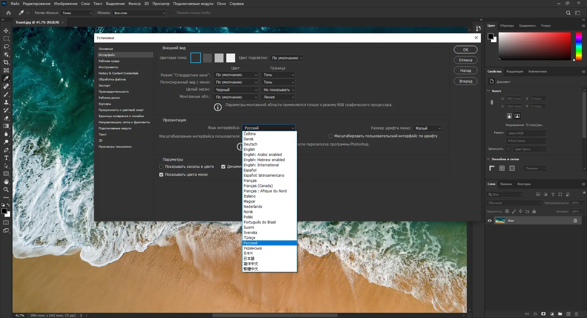
Task: Enable Показывать каналы в цвете checkbox
Action: coord(161,167)
